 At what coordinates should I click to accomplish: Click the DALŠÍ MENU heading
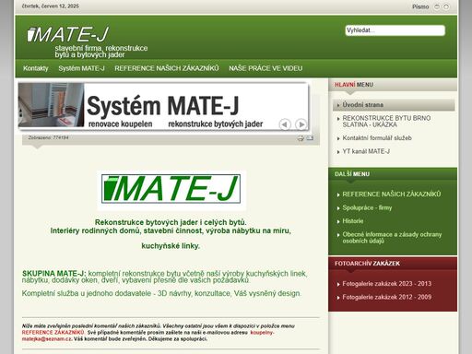click(352, 174)
